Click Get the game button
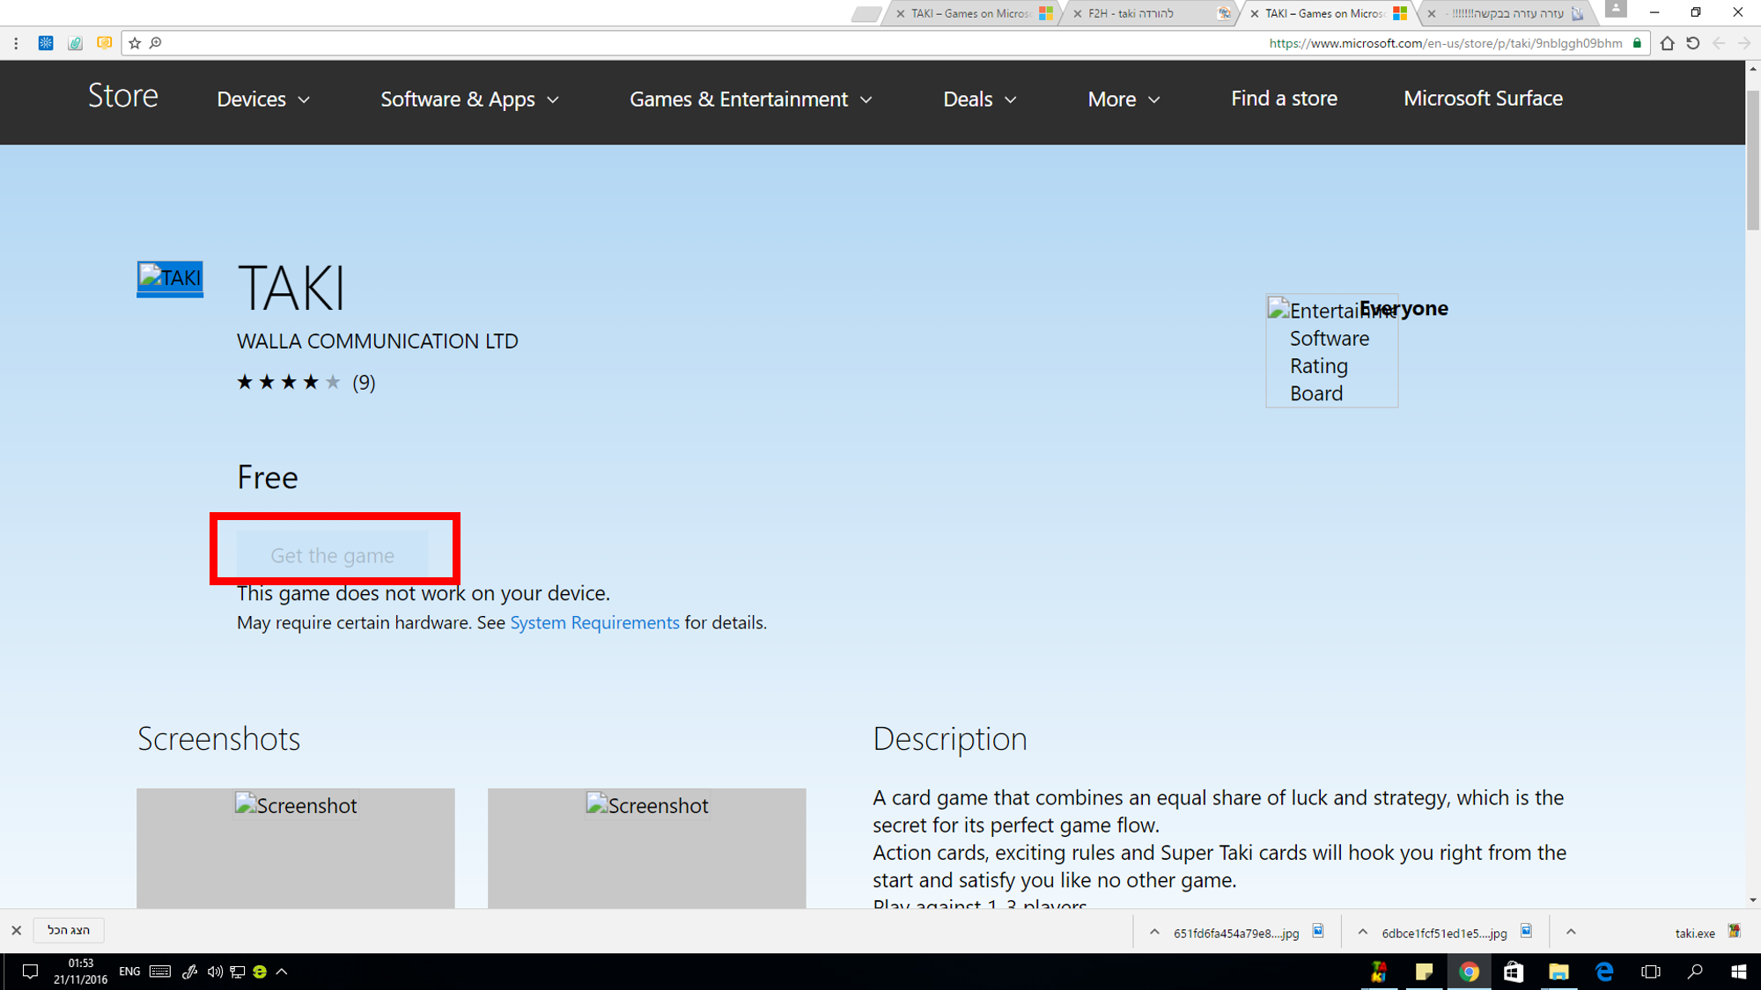 coord(332,555)
